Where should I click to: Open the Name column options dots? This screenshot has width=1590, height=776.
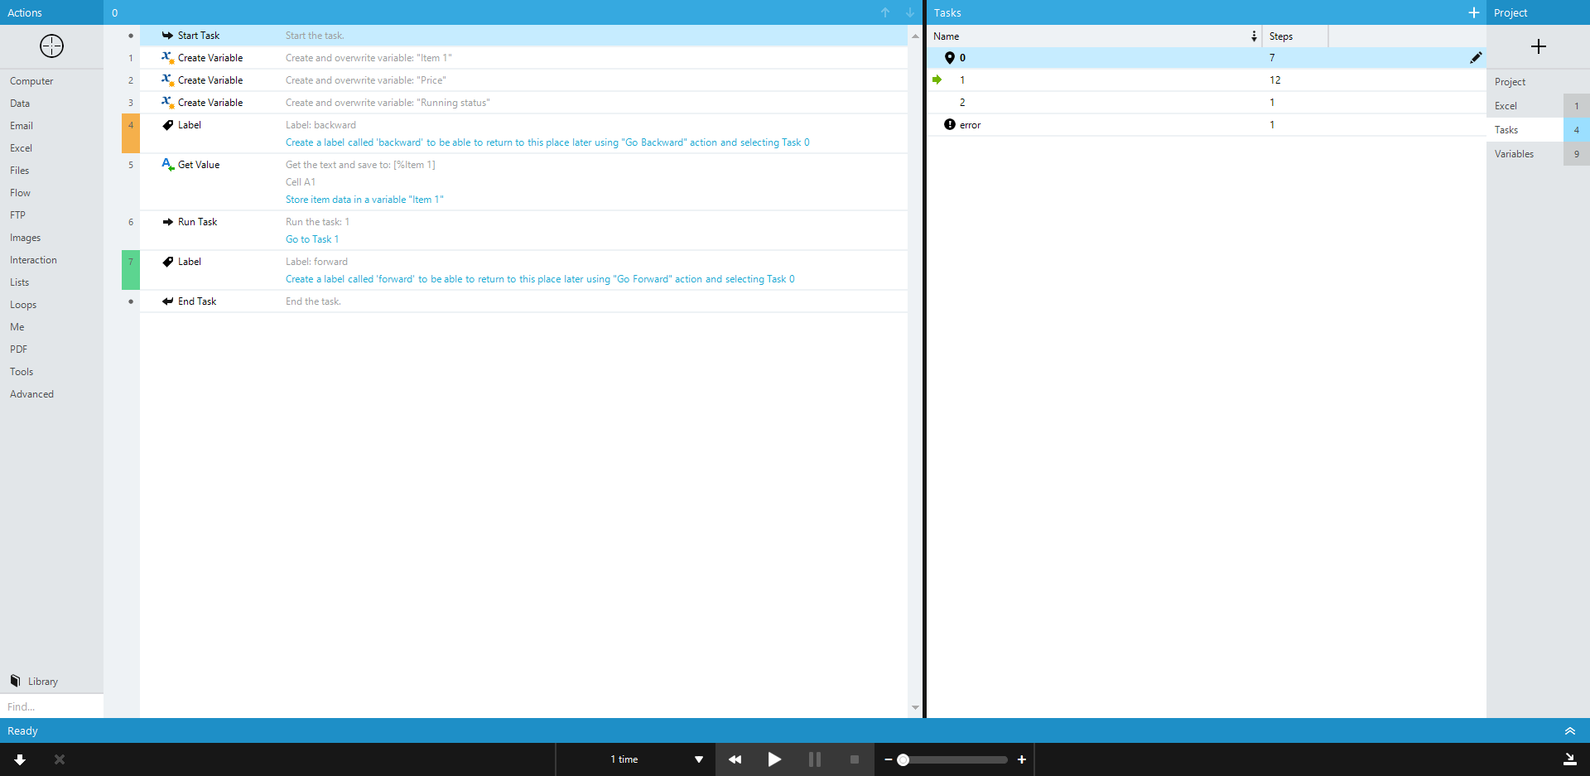1254,36
